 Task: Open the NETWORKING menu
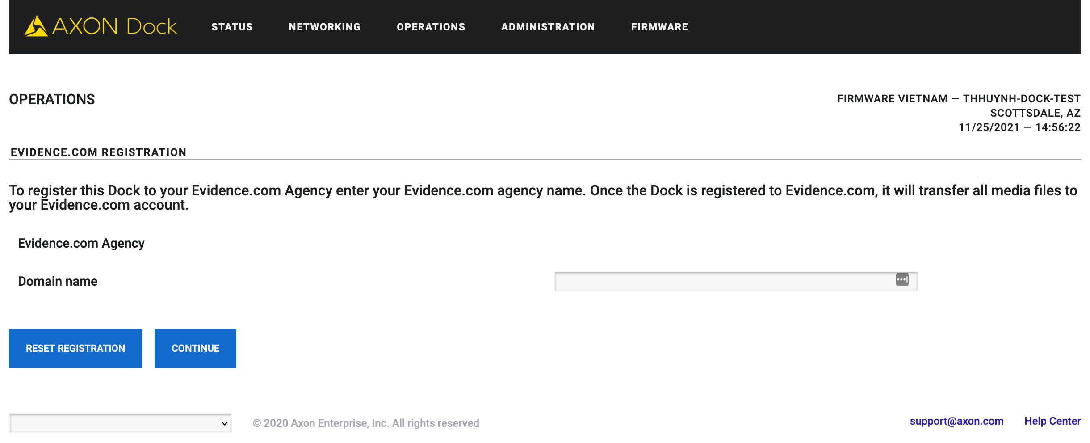tap(325, 27)
